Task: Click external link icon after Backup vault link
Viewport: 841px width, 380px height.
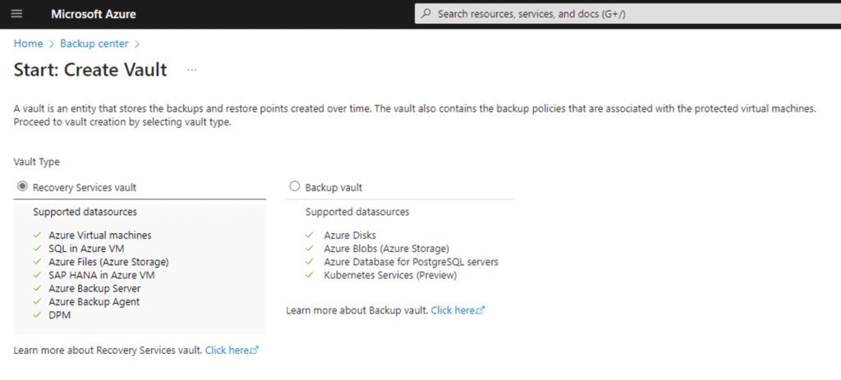Action: tap(481, 310)
